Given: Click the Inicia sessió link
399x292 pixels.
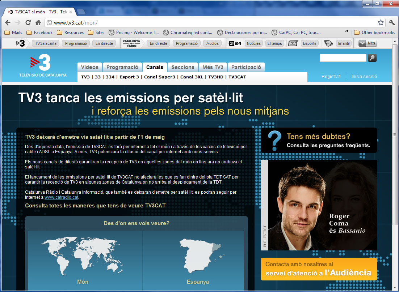Looking at the screenshot, I should click(364, 77).
